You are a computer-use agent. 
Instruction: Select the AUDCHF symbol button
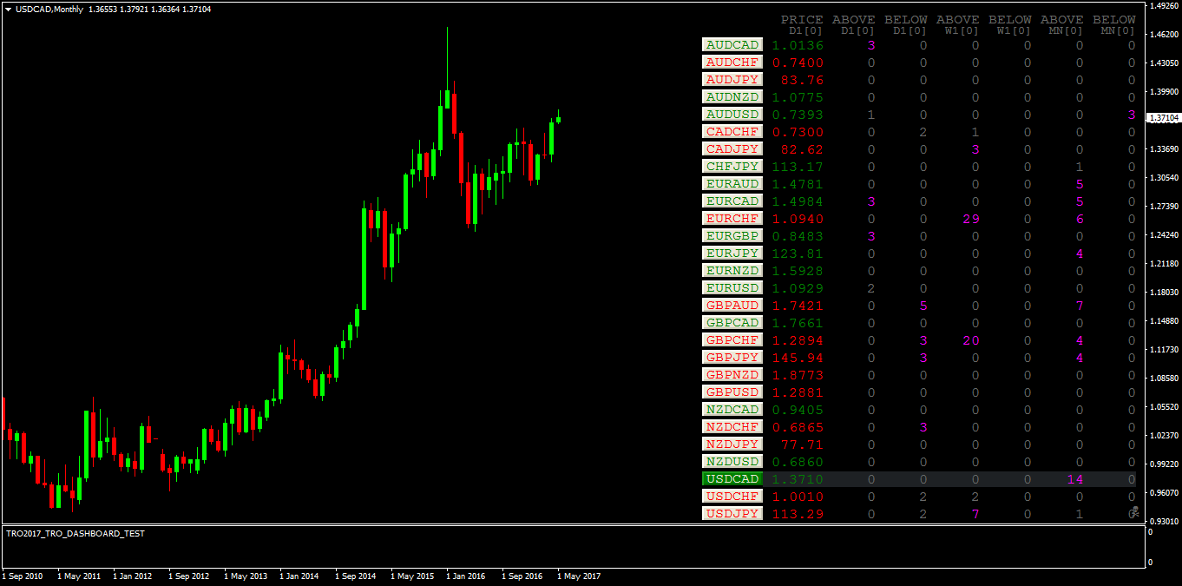click(732, 63)
